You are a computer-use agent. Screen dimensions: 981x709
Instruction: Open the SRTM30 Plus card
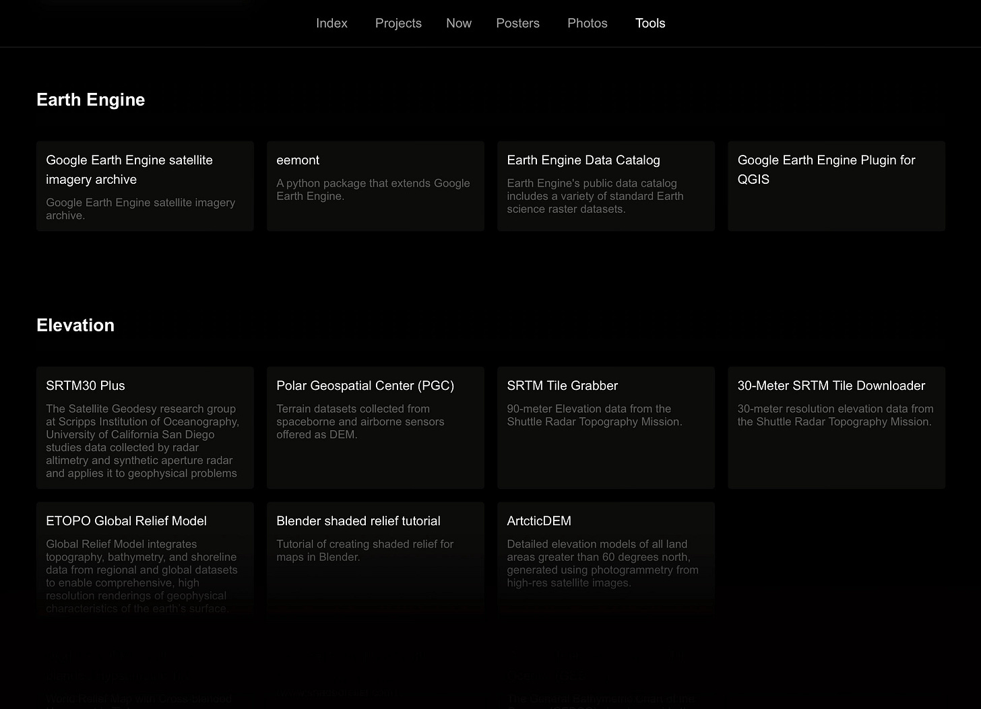pos(145,428)
